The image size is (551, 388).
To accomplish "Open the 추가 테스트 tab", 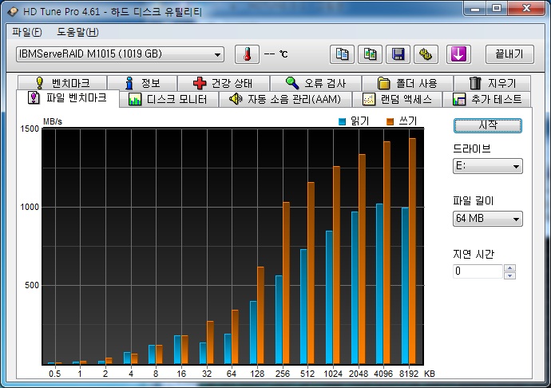I will (x=487, y=99).
